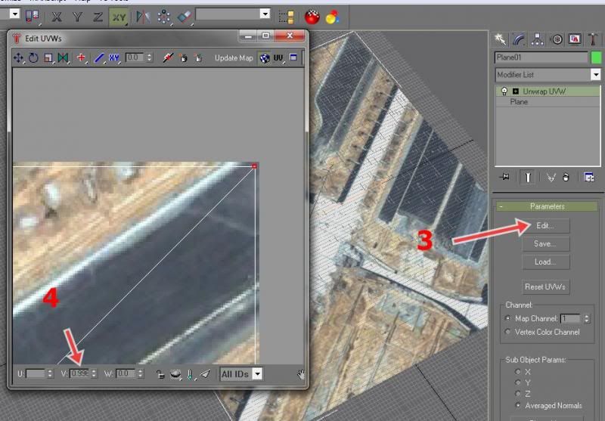
Task: Select the Scale tool in Edit UVWs
Action: [x=48, y=58]
